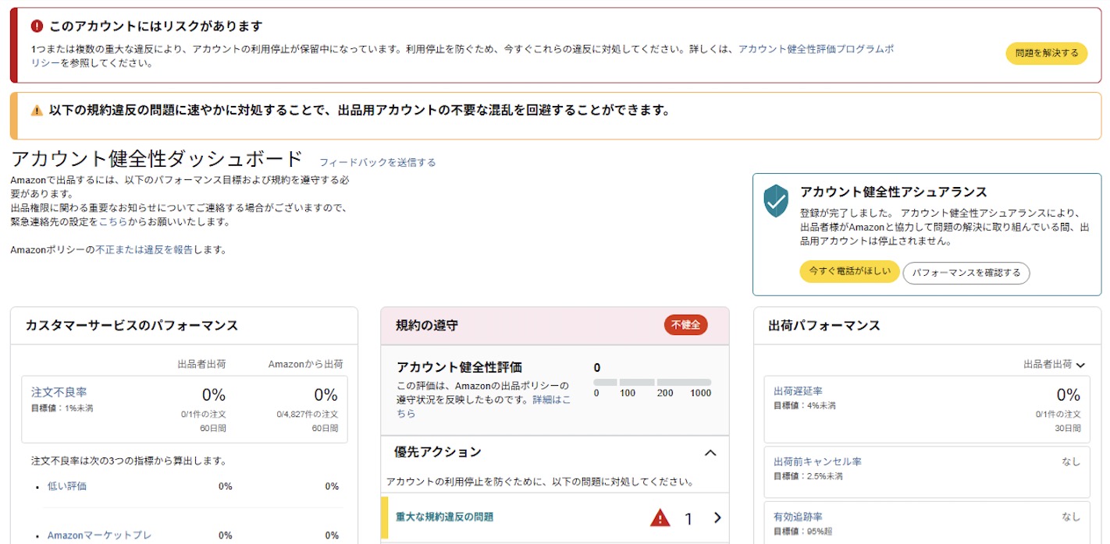Click the アカウント健全性アシュアランス heading
Viewport: 1110px width, 544px height.
[x=894, y=192]
